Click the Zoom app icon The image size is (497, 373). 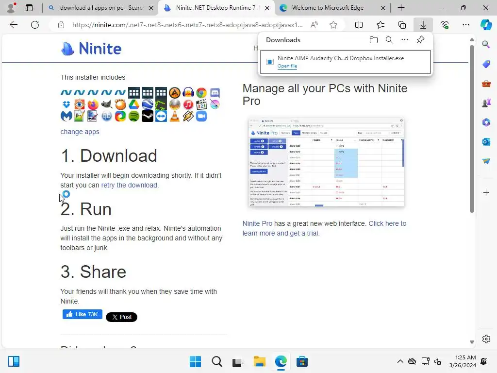[x=201, y=116]
